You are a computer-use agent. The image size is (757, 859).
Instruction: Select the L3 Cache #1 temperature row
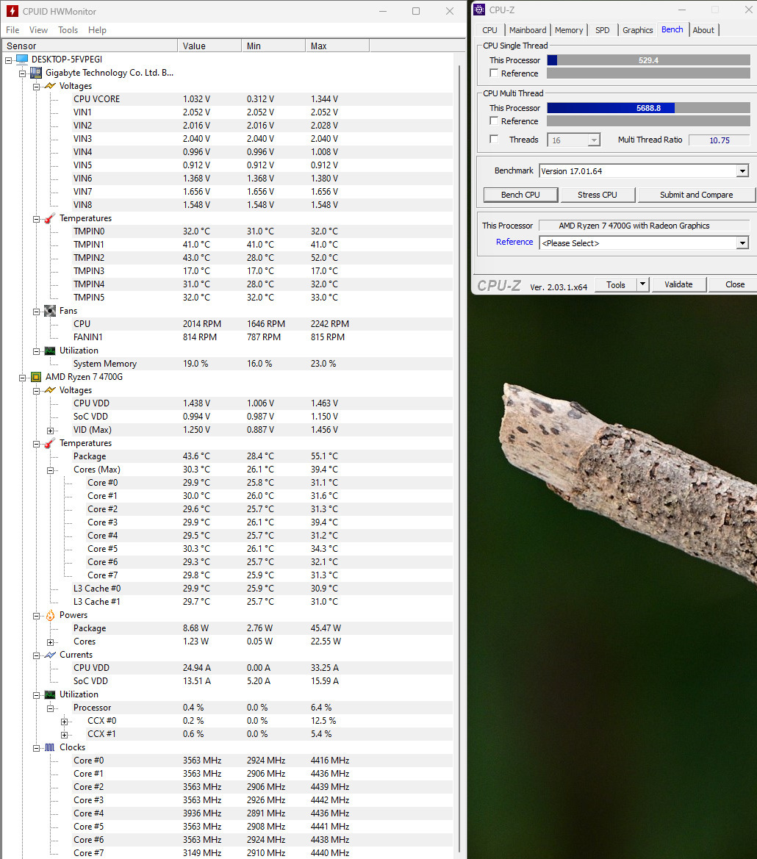(x=262, y=602)
